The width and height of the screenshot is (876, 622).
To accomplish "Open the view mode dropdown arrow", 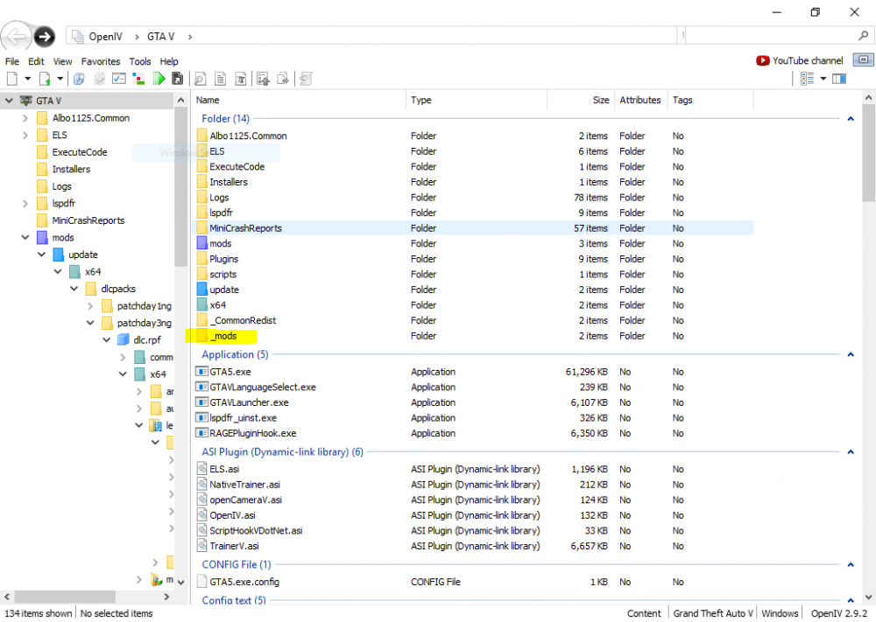I will pyautogui.click(x=823, y=79).
